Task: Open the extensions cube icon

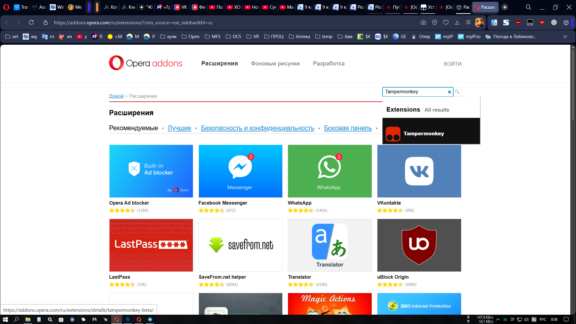Action: tap(566, 22)
